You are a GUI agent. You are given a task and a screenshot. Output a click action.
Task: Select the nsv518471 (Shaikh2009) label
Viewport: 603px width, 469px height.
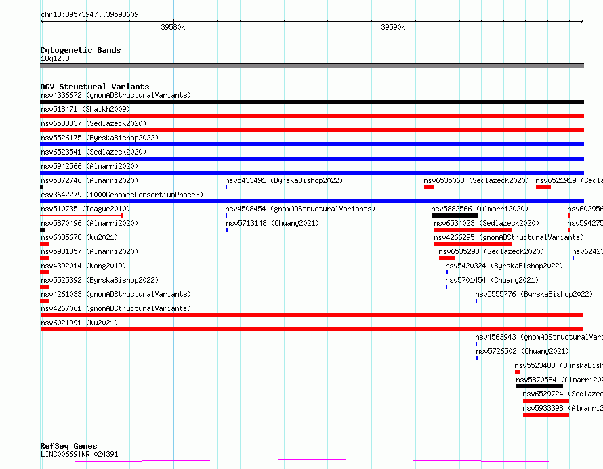click(x=85, y=109)
